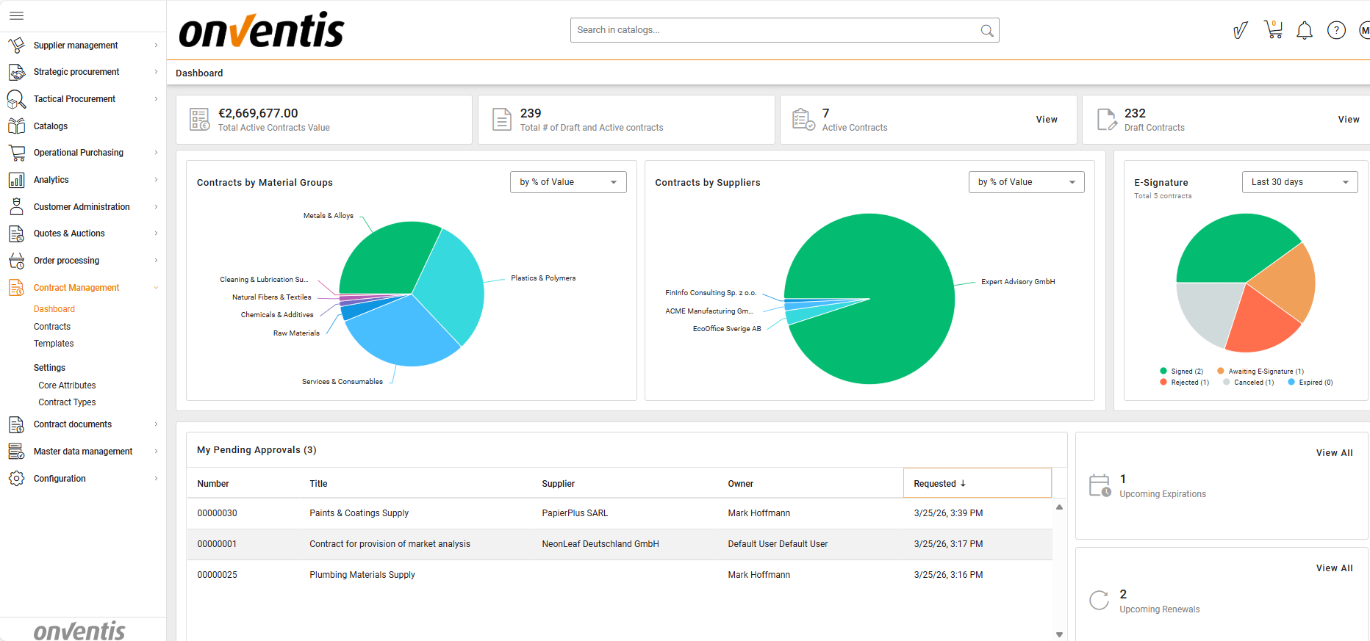Collapse the Contract Management sidebar section
Screen dimensions: 1370x641
coord(156,288)
